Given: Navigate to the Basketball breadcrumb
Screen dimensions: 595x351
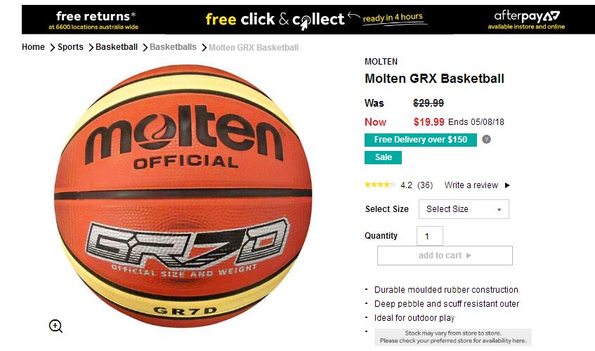Looking at the screenshot, I should click(x=117, y=47).
